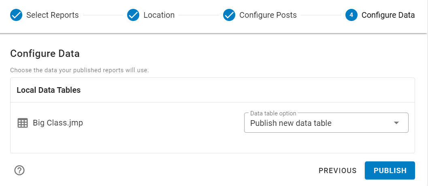Image resolution: width=428 pixels, height=186 pixels.
Task: Select the Configure Data step label
Action: [388, 15]
